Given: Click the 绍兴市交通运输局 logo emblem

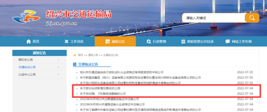Looking at the screenshot, I should point(26,17).
